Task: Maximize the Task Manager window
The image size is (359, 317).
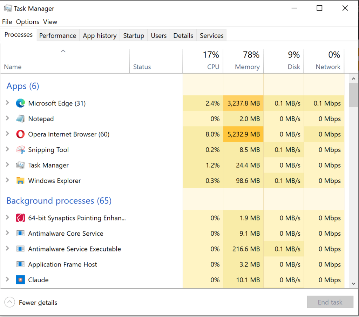Action: (319, 8)
